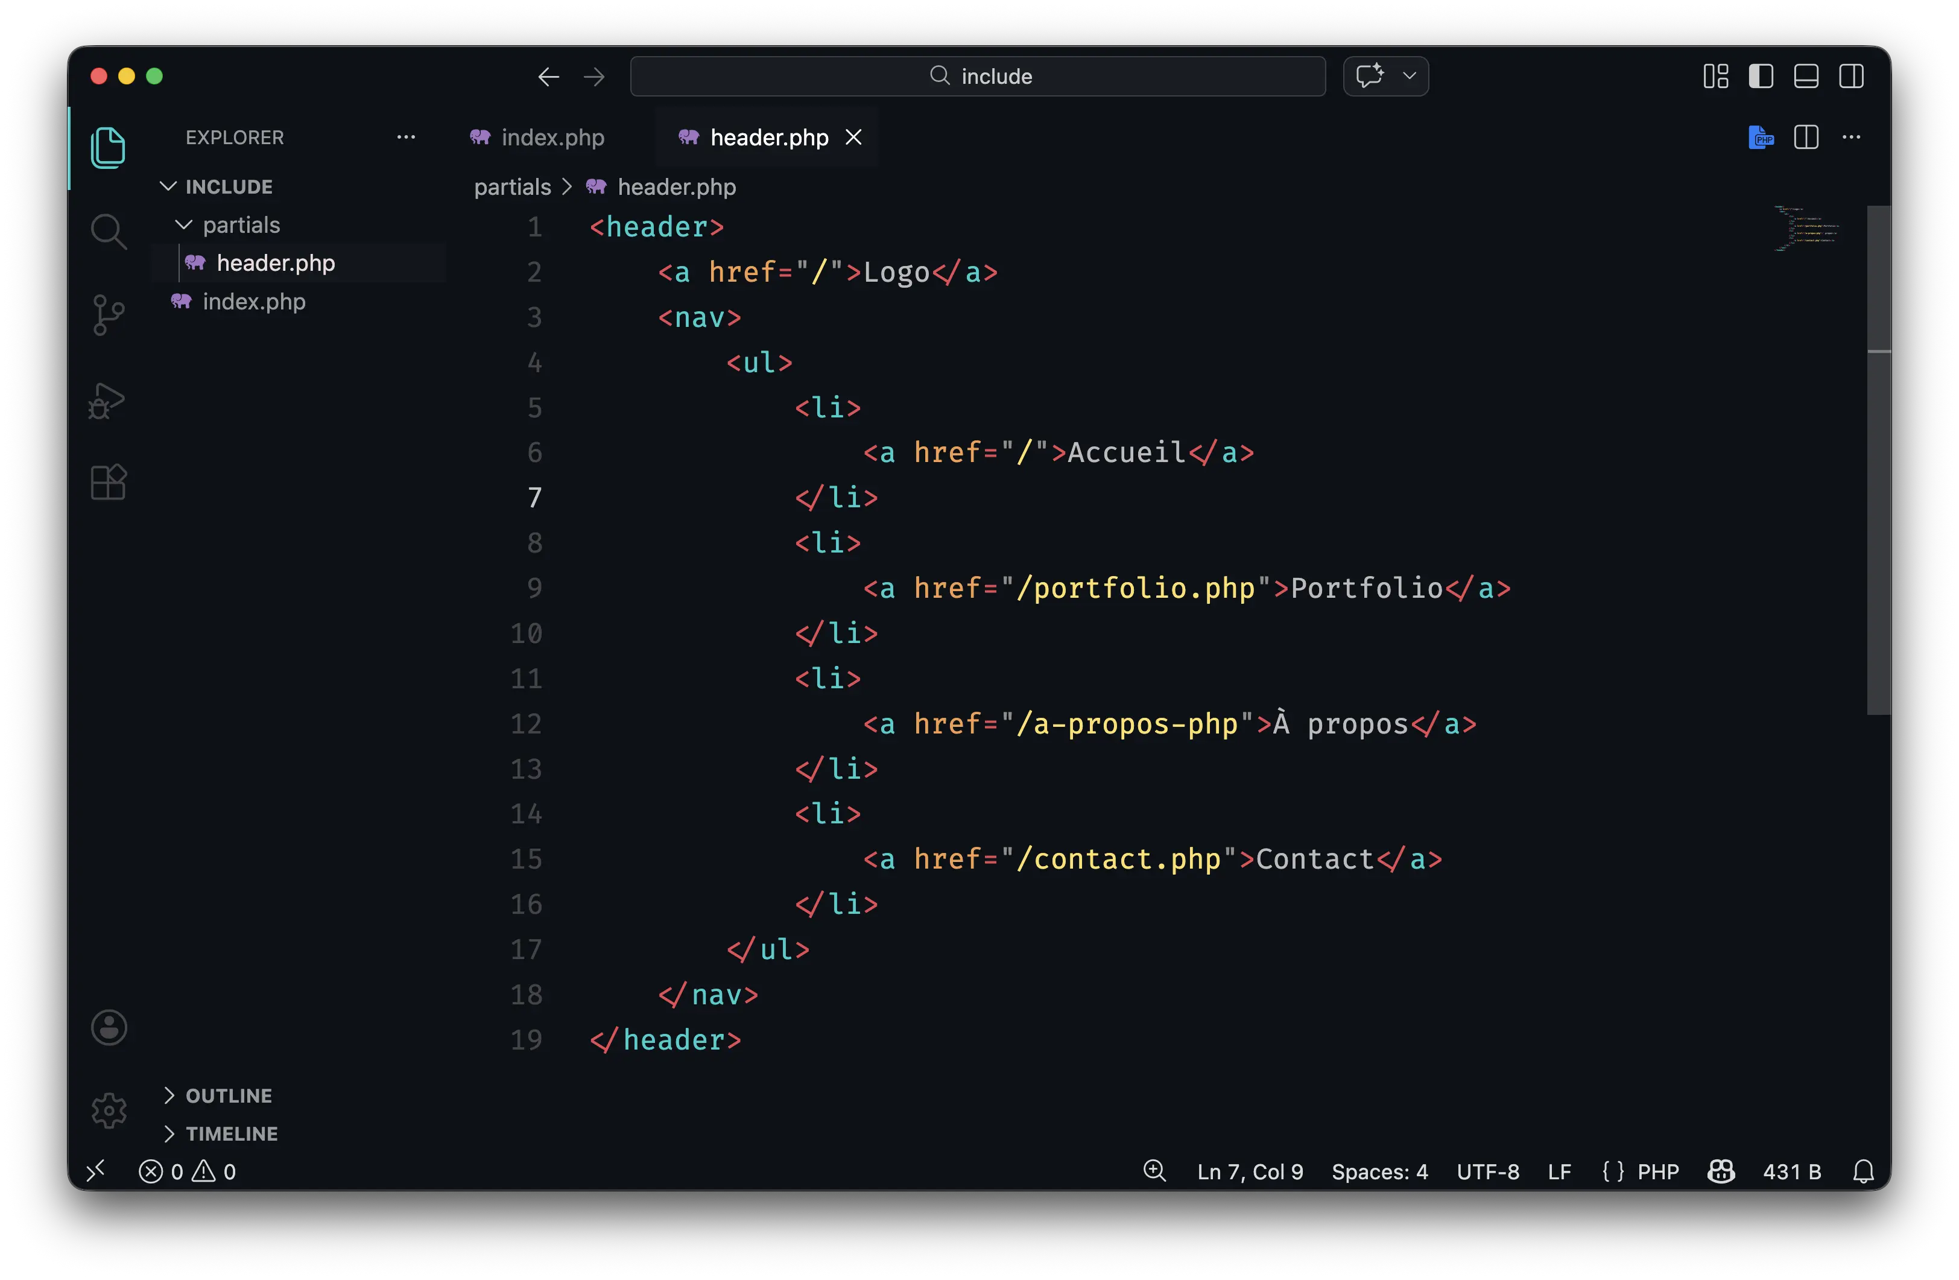Open the Accounts menu icon
This screenshot has height=1280, width=1959.
(x=109, y=1027)
